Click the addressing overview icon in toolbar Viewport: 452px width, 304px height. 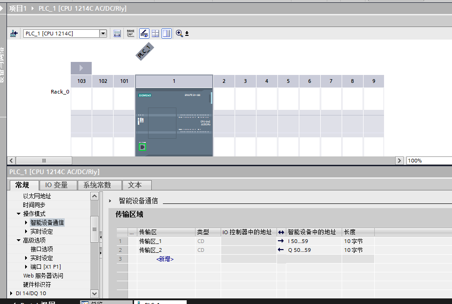[x=117, y=34]
